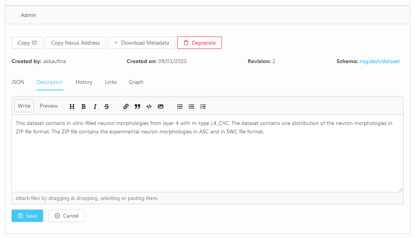Apply italic formatting icon

95,107
